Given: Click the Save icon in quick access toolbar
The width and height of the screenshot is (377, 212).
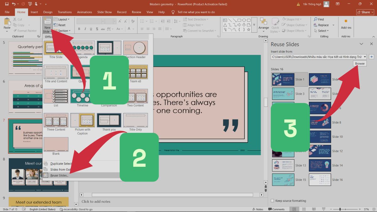Looking at the screenshot, I should point(7,4).
